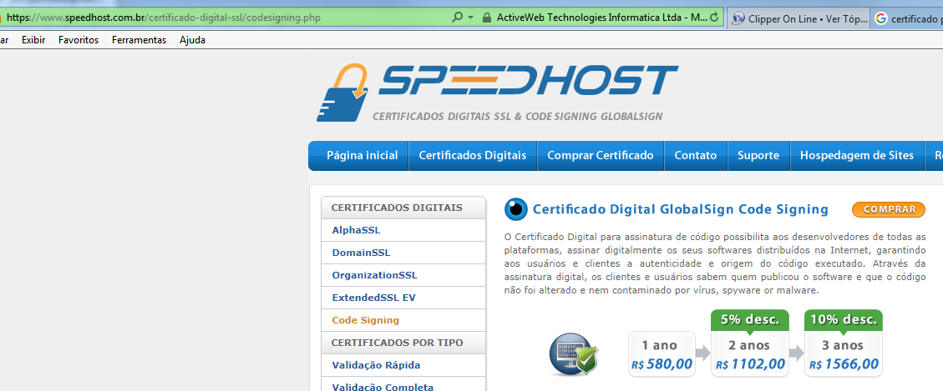Screen dimensions: 943x391
Task: Click the code signing monitor shield icon
Action: (573, 354)
